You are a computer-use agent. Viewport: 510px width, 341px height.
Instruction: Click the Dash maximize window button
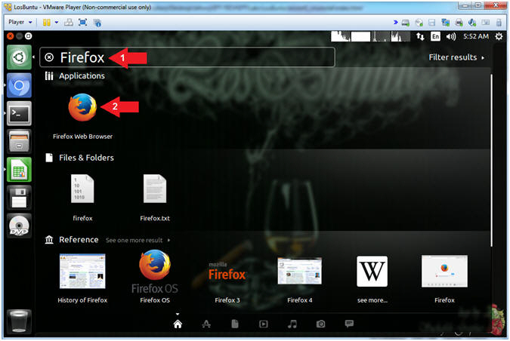pyautogui.click(x=29, y=36)
